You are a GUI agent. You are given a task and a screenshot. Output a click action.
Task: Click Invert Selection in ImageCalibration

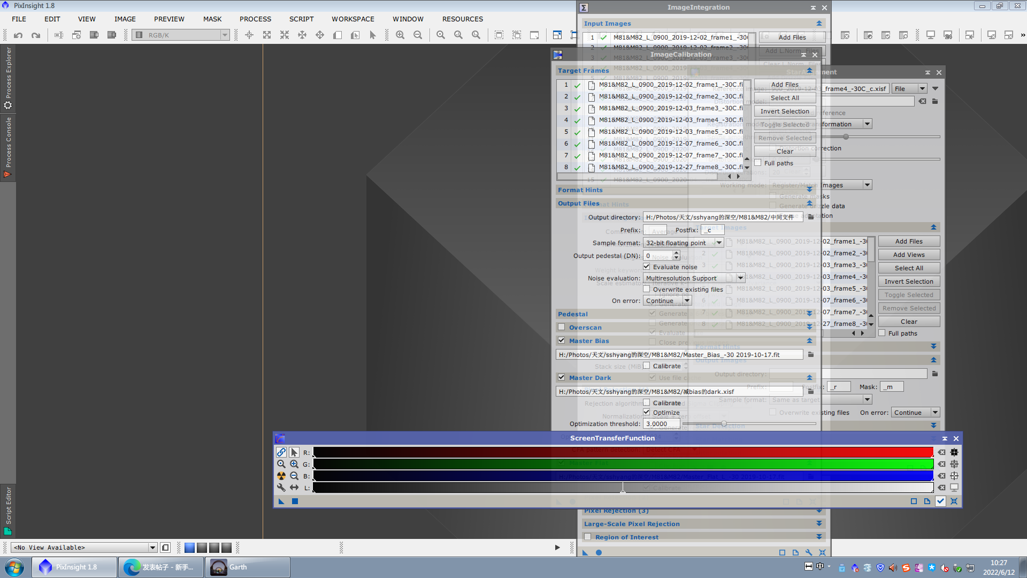click(x=785, y=111)
